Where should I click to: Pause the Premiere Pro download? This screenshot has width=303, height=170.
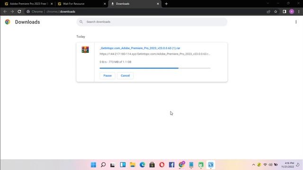coord(107,76)
